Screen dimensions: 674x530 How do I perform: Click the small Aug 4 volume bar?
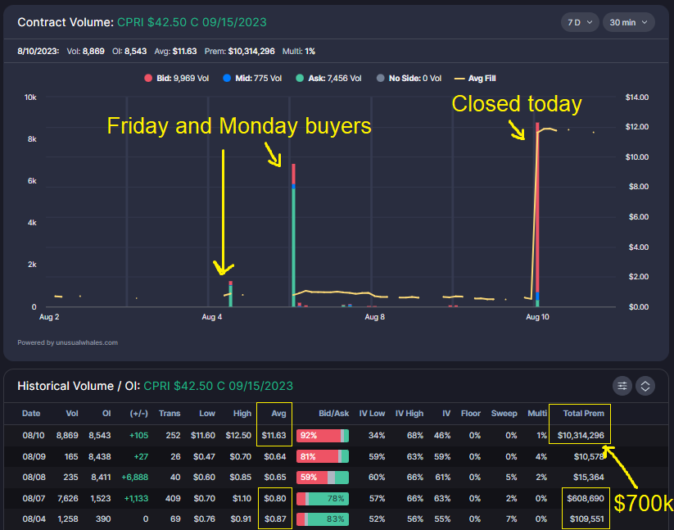tap(231, 293)
